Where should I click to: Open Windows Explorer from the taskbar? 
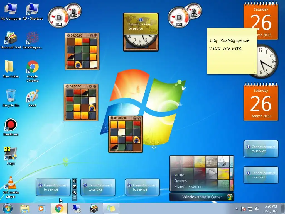25,209
